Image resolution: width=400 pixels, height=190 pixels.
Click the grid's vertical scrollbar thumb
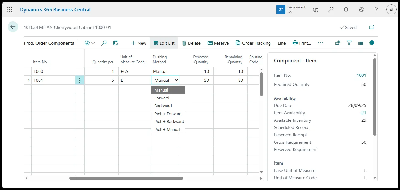pos(261,84)
